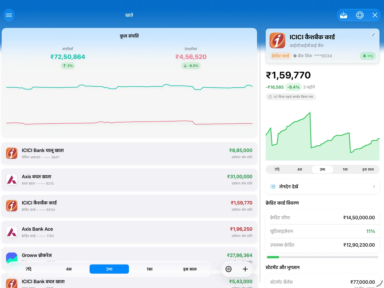Select 7दि range in bottom accounts bar
Image resolution: width=384 pixels, height=288 pixels.
coord(28,269)
